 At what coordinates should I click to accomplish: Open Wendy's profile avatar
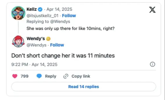coord(18,41)
